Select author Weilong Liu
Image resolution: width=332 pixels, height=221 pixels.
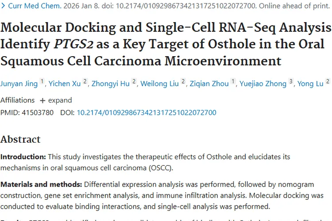(160, 84)
